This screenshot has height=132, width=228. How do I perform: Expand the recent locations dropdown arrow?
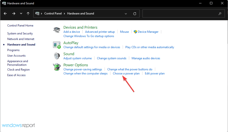pos(21,14)
